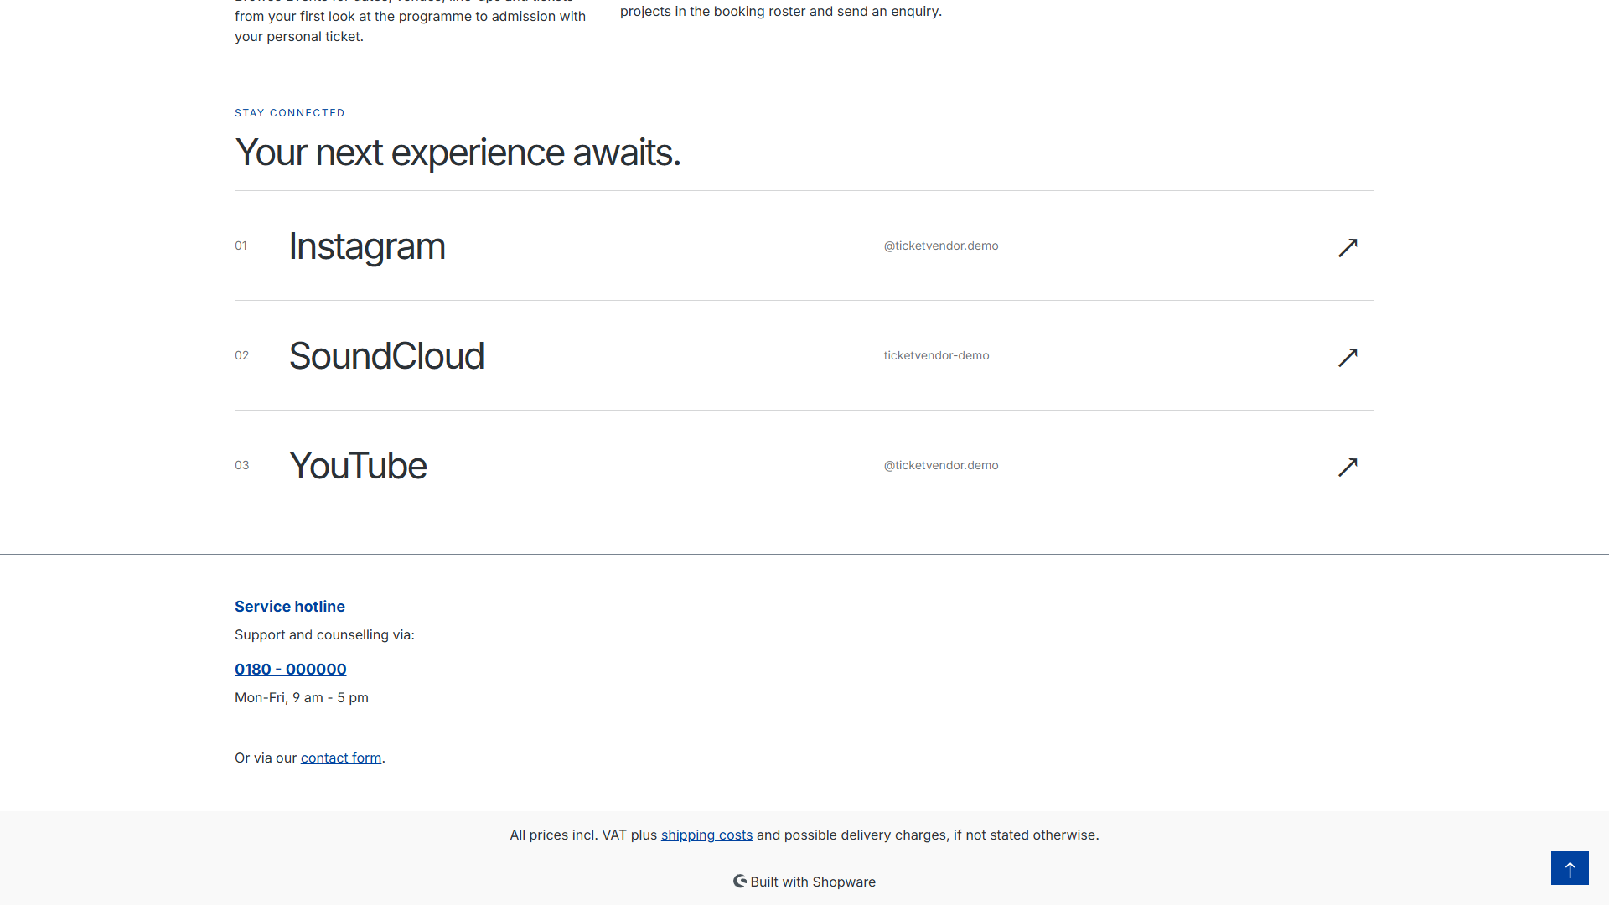Click the @ticketvendor.demo handle beside YouTube
This screenshot has width=1609, height=905.
point(941,465)
